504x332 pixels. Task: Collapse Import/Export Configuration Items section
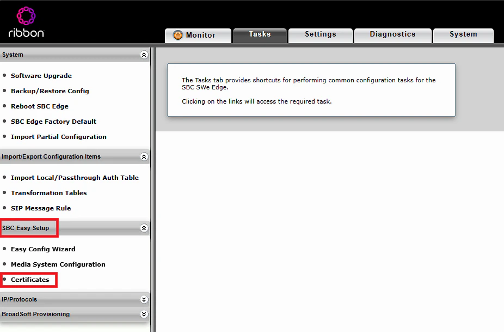point(144,156)
